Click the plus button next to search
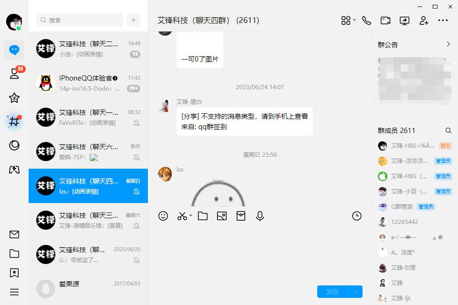 134,20
